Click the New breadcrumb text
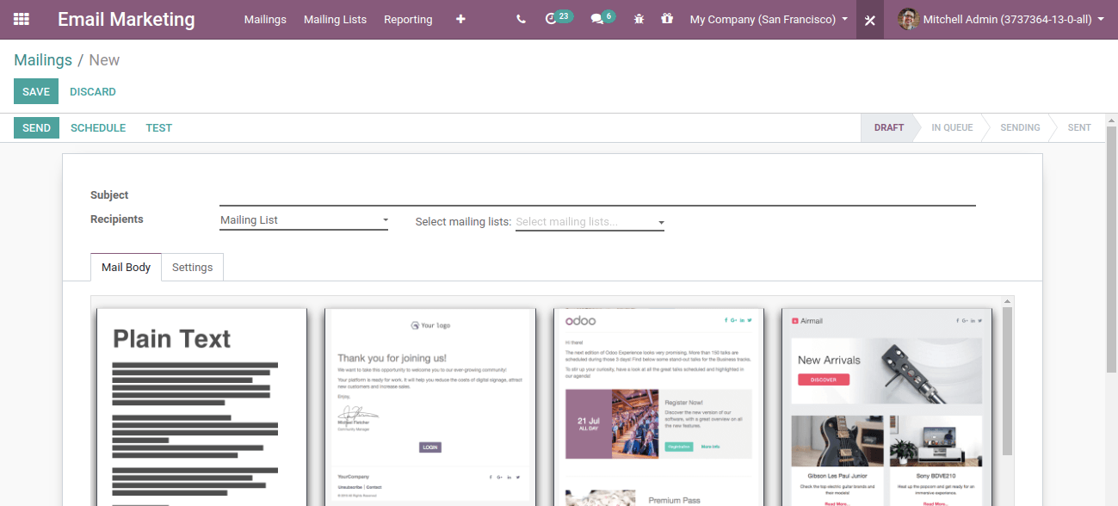 pyautogui.click(x=104, y=60)
